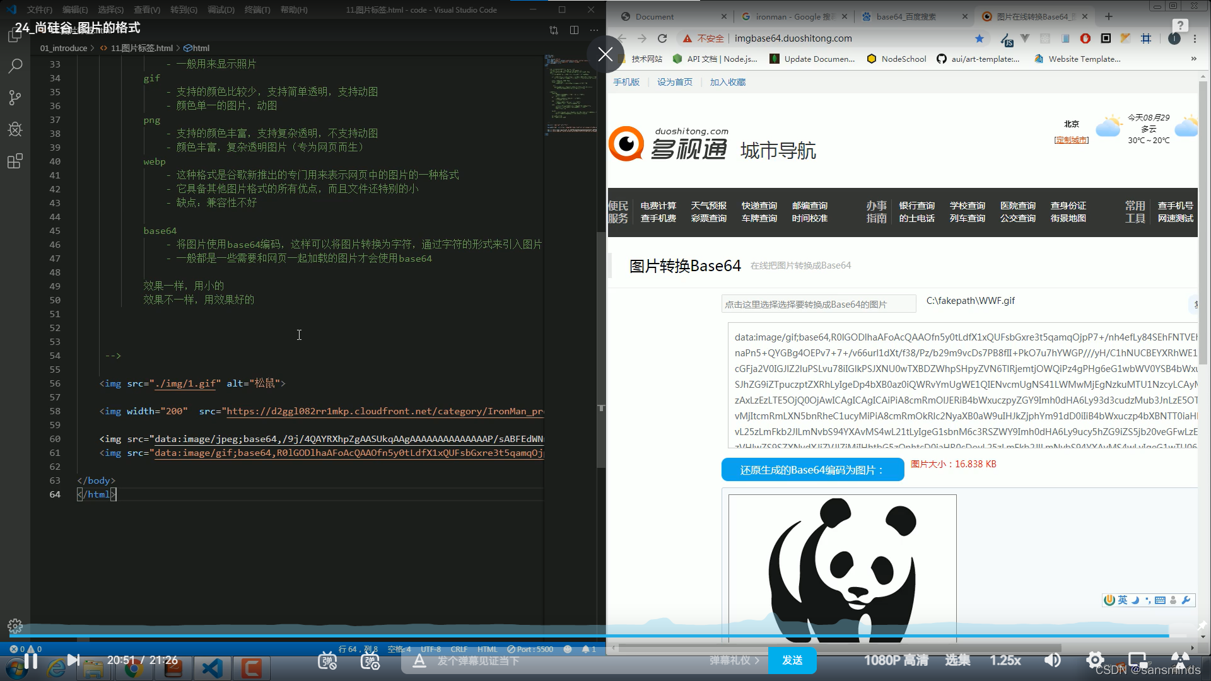Change 1.25x playback speed
The width and height of the screenshot is (1211, 681).
[1005, 660]
